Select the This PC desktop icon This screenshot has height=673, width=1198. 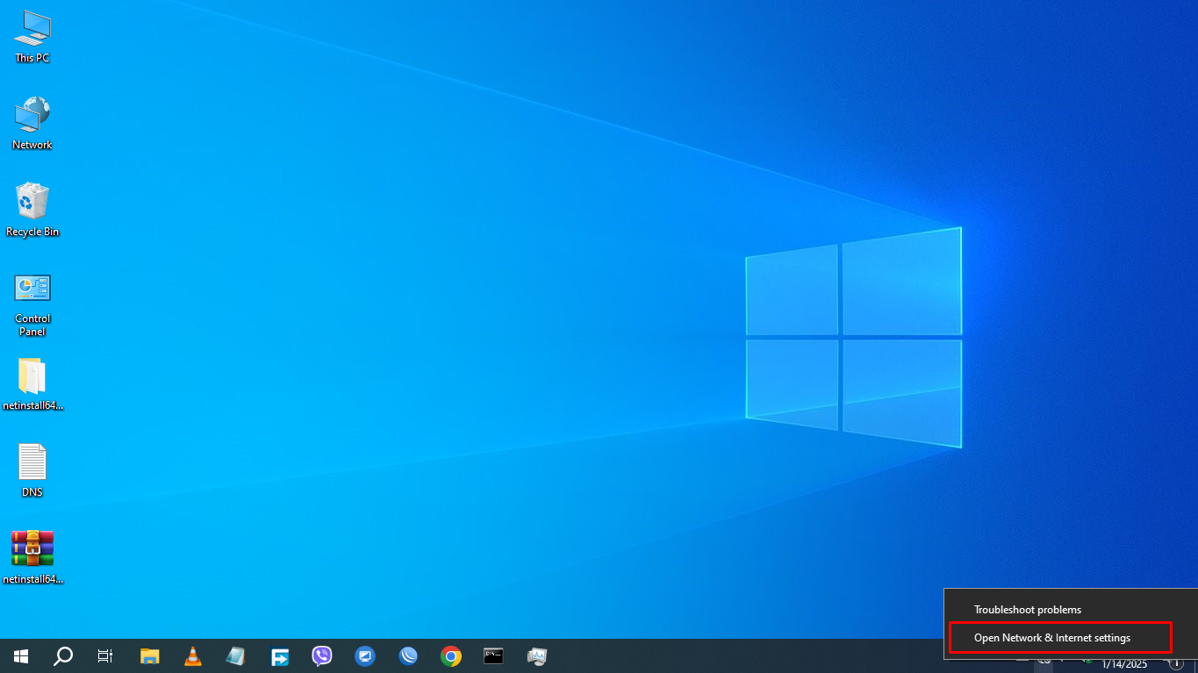click(32, 37)
